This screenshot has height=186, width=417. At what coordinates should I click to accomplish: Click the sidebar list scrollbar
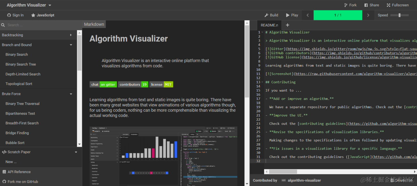coord(79,53)
